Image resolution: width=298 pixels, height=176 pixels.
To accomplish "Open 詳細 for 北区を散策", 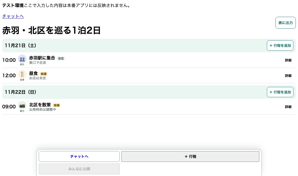I will tap(288, 107).
